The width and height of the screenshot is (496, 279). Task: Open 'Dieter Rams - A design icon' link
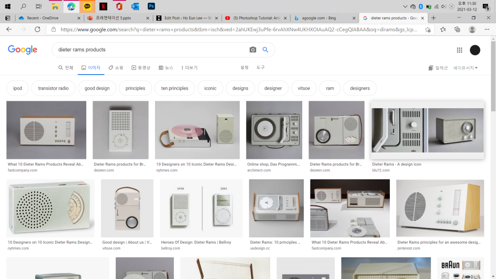[x=397, y=164]
